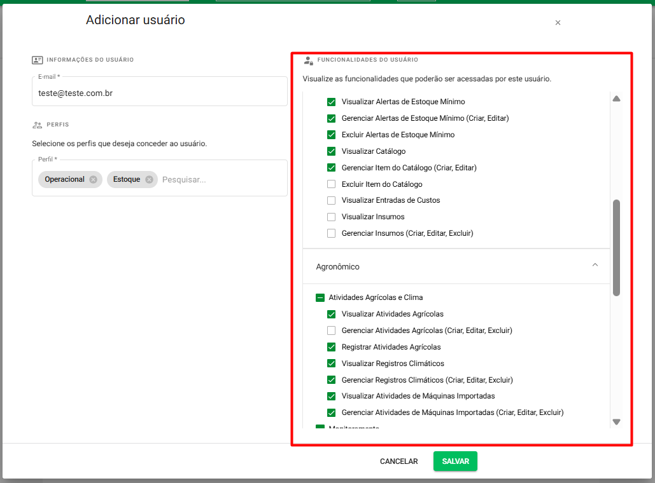Image resolution: width=655 pixels, height=483 pixels.
Task: Click the functionality list scrollbar thumb
Action: pyautogui.click(x=616, y=248)
